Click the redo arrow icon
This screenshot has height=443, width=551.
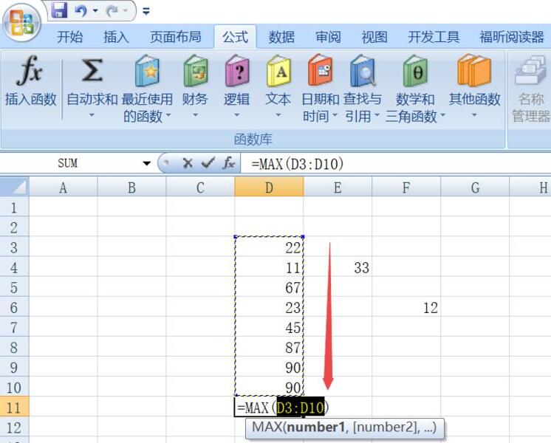[x=112, y=11]
